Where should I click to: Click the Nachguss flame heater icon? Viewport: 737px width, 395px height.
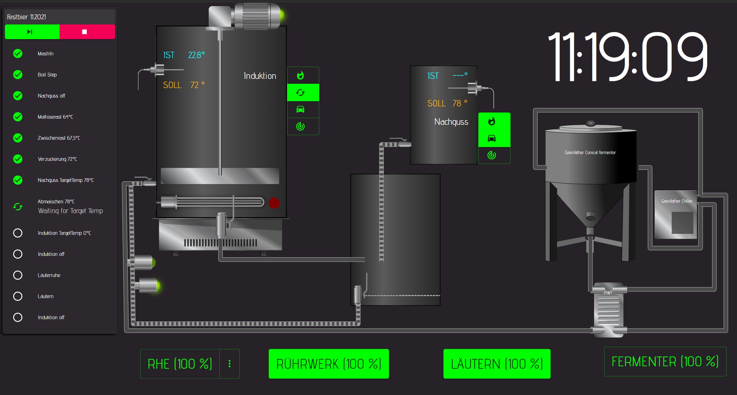492,121
